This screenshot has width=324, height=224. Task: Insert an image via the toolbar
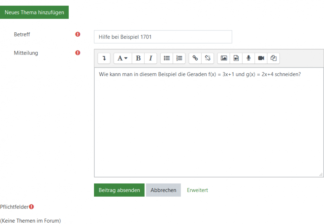pyautogui.click(x=224, y=58)
